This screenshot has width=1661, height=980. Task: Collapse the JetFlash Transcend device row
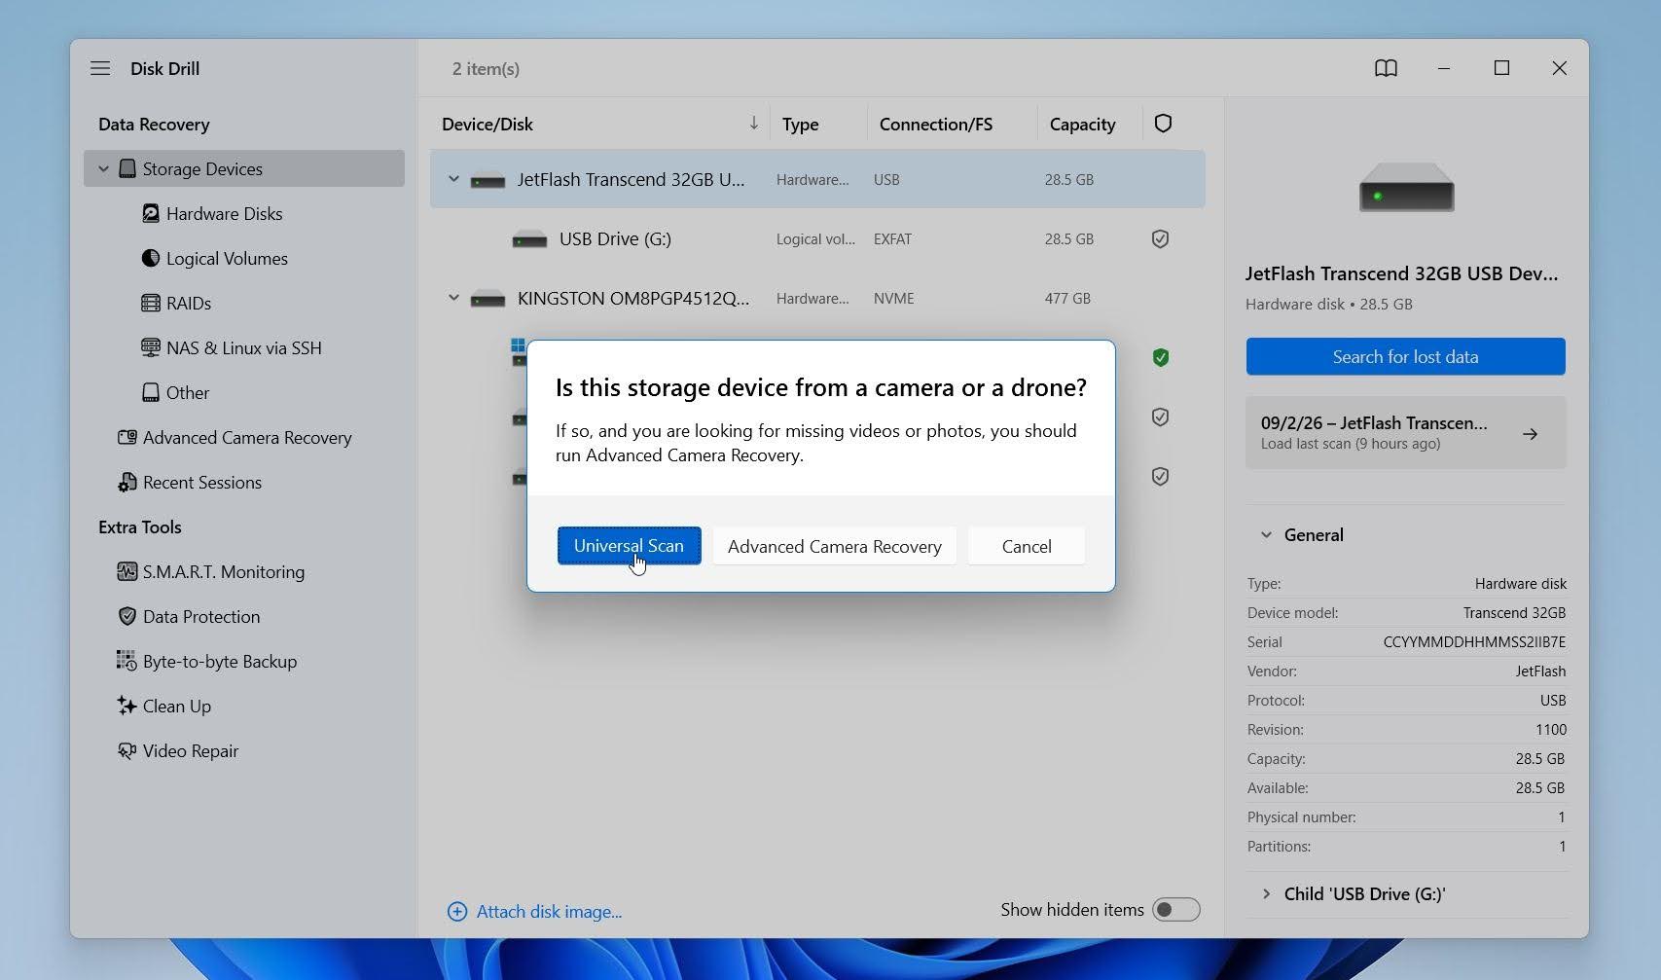click(453, 179)
